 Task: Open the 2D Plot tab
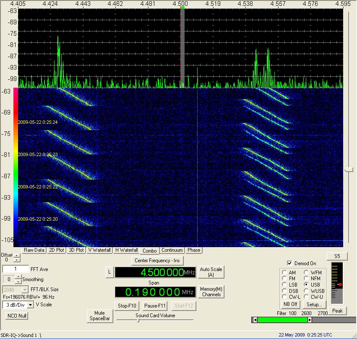57,250
